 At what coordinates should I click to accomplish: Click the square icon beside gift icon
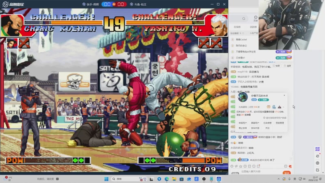pos(286,166)
